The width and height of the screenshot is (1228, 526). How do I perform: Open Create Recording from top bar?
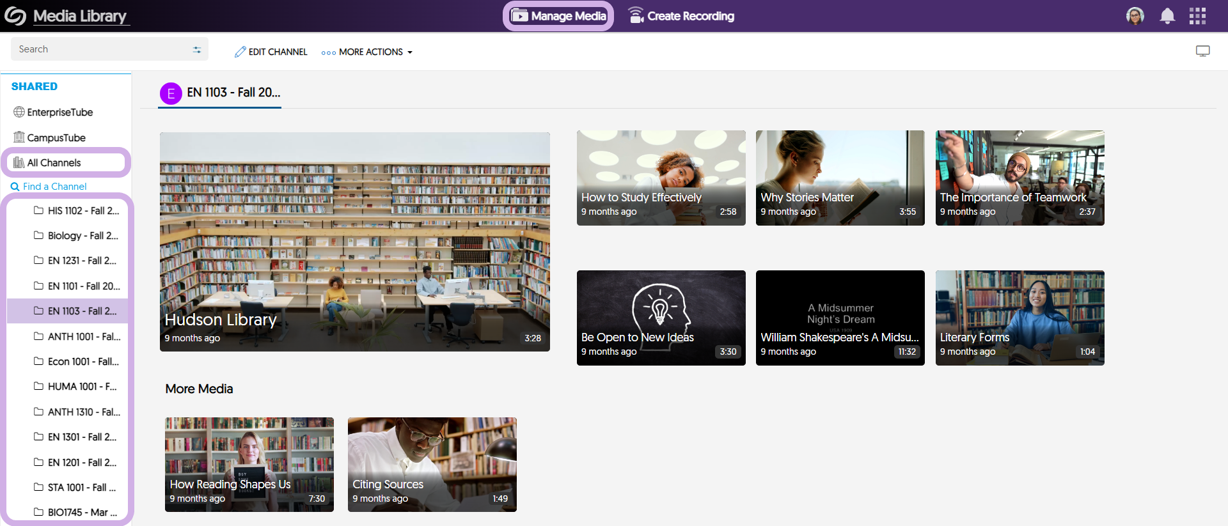click(x=681, y=16)
